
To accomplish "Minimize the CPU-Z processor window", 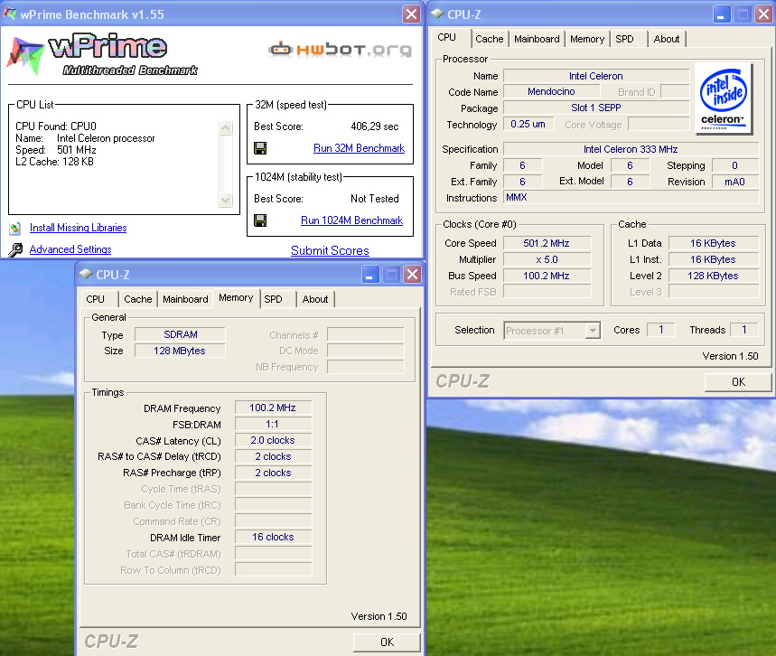I will click(721, 14).
